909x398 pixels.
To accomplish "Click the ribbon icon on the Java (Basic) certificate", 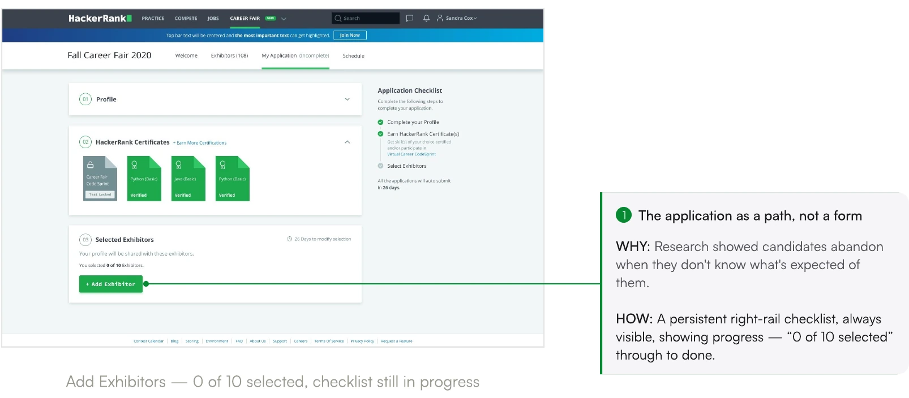I will coord(178,165).
